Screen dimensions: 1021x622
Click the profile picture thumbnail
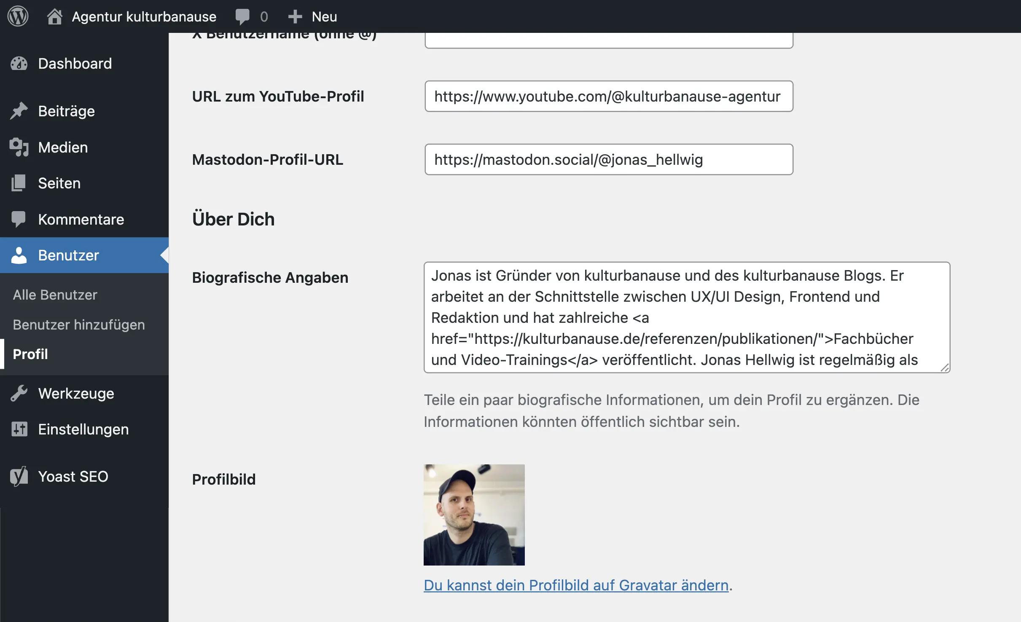pyautogui.click(x=474, y=515)
